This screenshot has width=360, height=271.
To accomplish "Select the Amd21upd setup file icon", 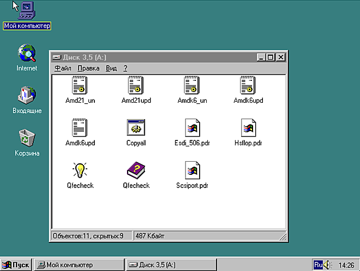I will [x=136, y=85].
